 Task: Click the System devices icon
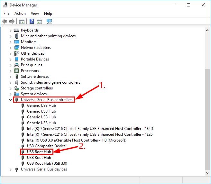tap(17, 94)
